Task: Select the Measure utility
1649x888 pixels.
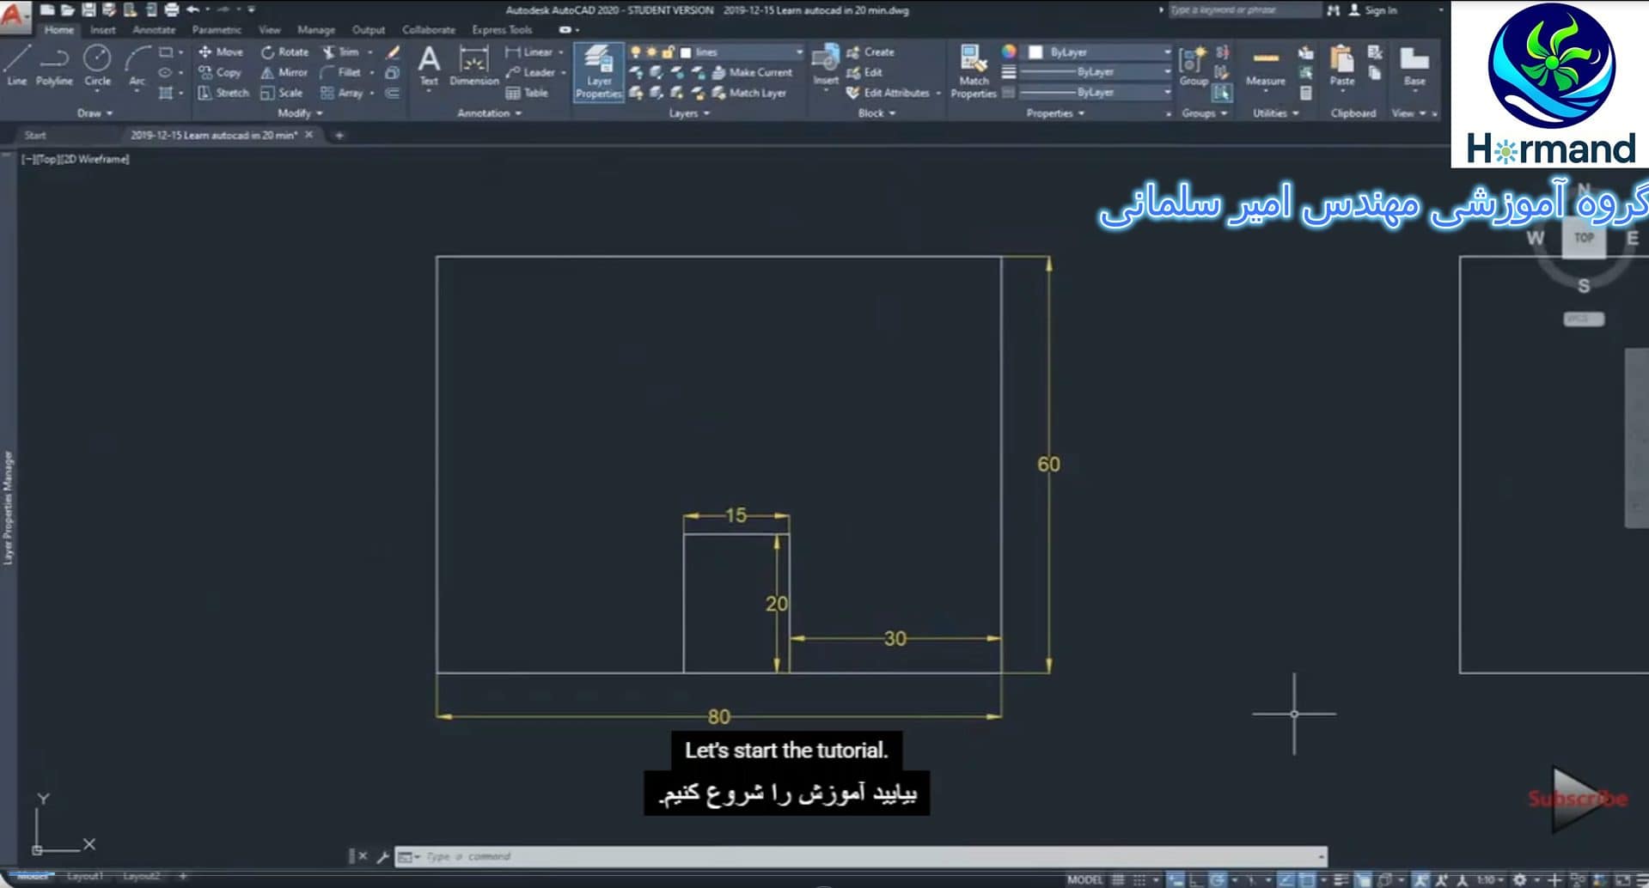Action: [1265, 67]
